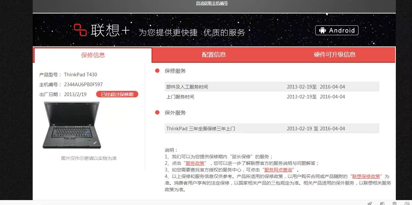
Task: Click the 保外服务 section heading
Action: (175, 113)
